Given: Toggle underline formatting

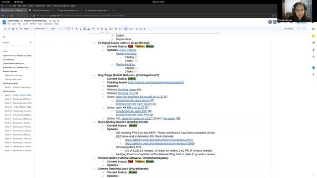Looking at the screenshot, I should tap(85, 29).
